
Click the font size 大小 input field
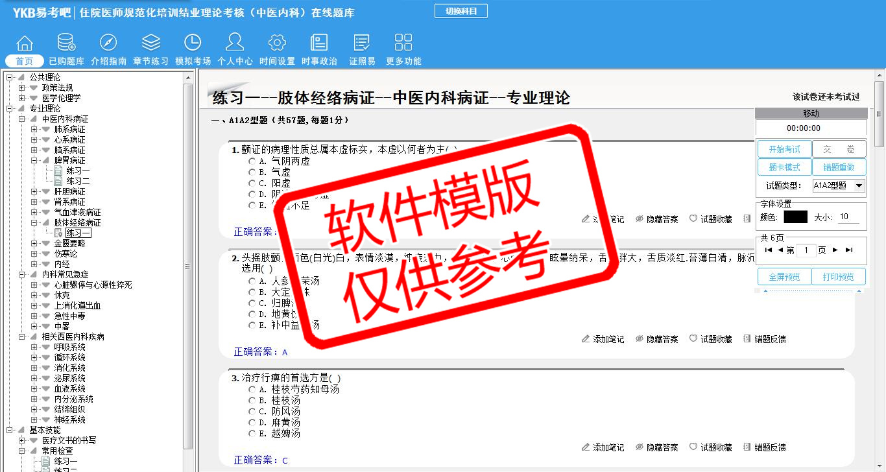pyautogui.click(x=848, y=217)
